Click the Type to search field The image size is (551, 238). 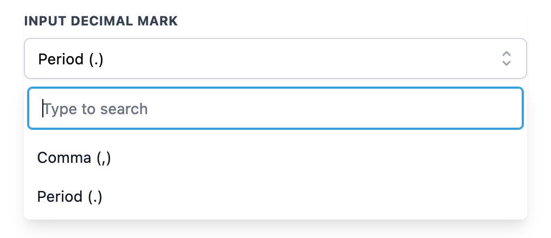(x=275, y=109)
